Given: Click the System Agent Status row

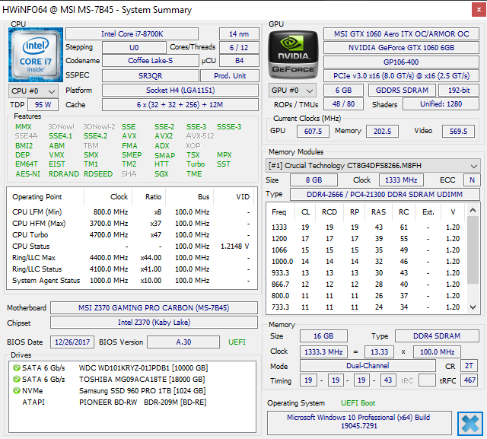Looking at the screenshot, I should point(130,281).
